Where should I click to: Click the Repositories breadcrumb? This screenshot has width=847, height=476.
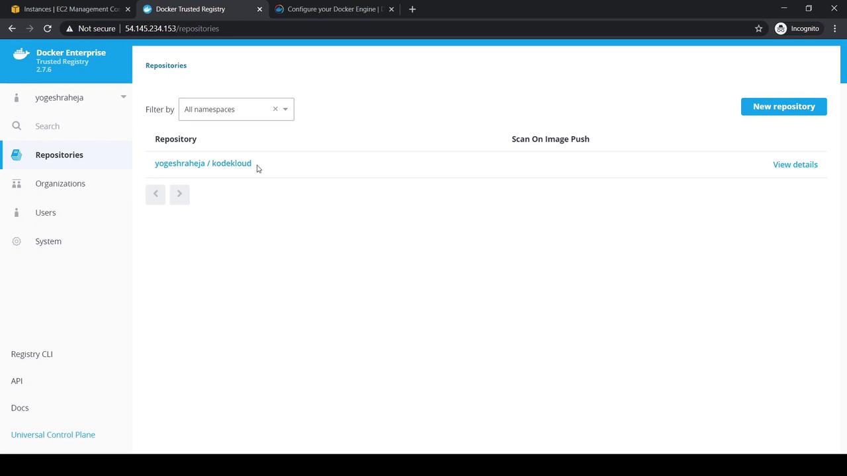tap(166, 65)
